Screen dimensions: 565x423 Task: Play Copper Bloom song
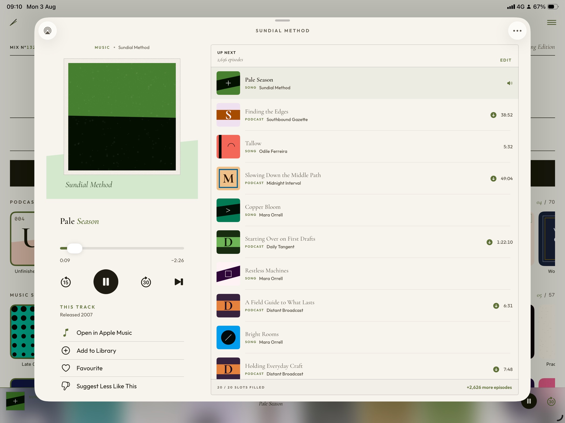click(364, 210)
